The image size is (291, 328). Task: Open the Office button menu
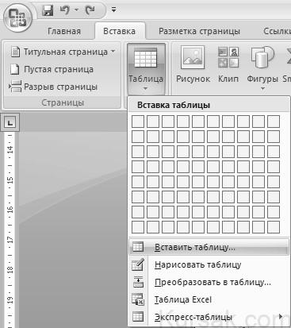[18, 18]
